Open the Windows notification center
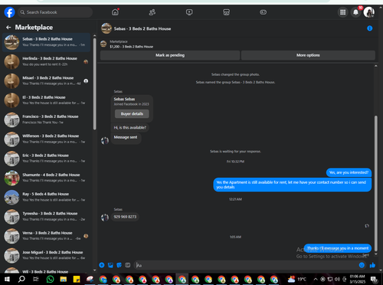The width and height of the screenshot is (383, 285). tap(374, 279)
